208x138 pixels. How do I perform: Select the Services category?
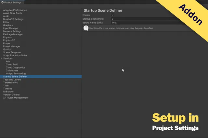8,58
